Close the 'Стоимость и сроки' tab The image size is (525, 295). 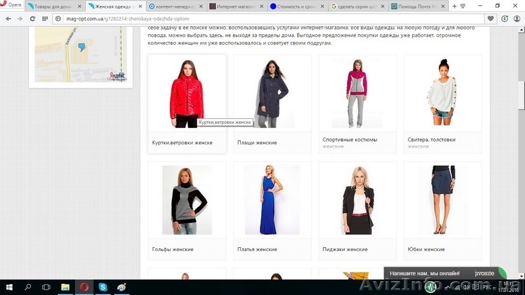(322, 7)
